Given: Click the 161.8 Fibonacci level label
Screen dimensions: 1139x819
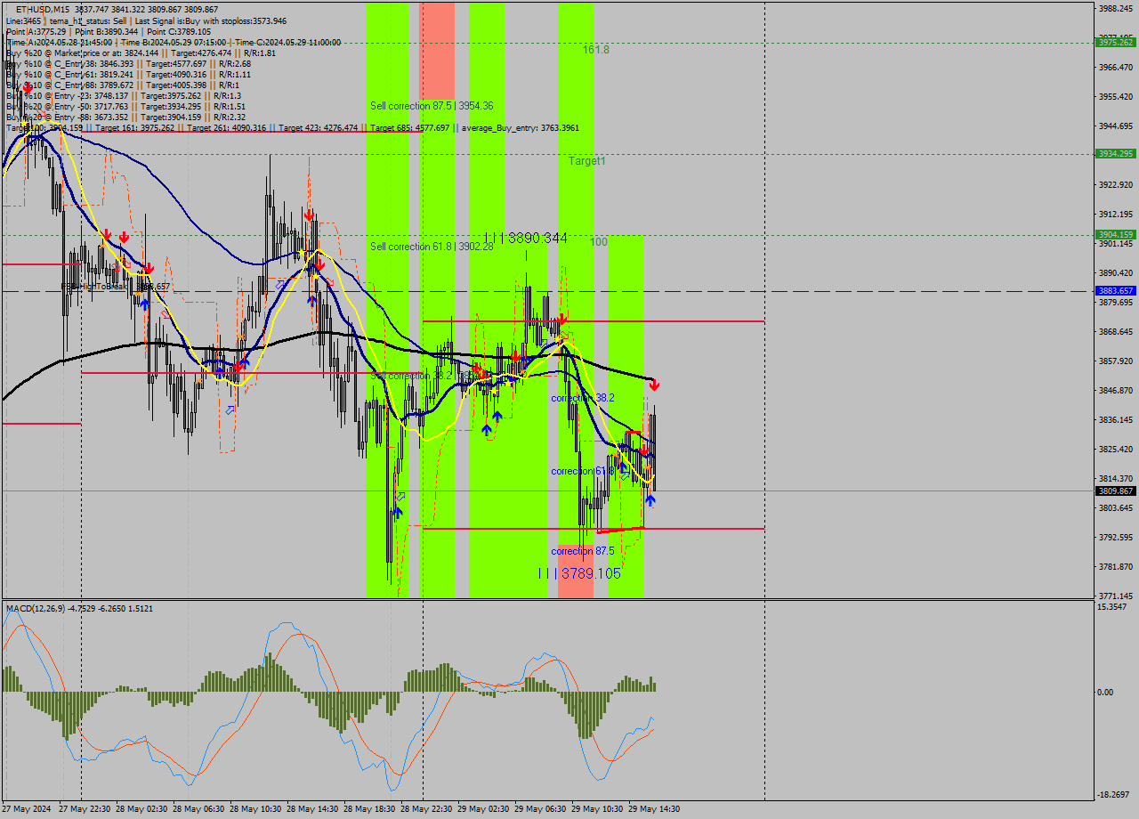Looking at the screenshot, I should tap(596, 50).
